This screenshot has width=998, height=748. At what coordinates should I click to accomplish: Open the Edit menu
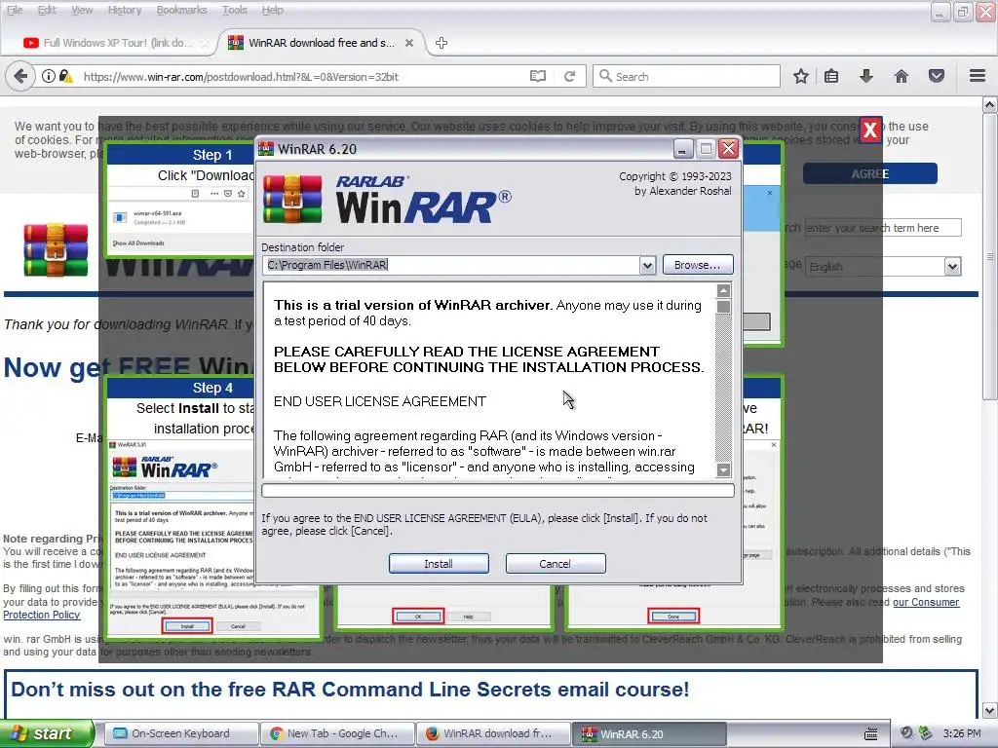tap(47, 10)
